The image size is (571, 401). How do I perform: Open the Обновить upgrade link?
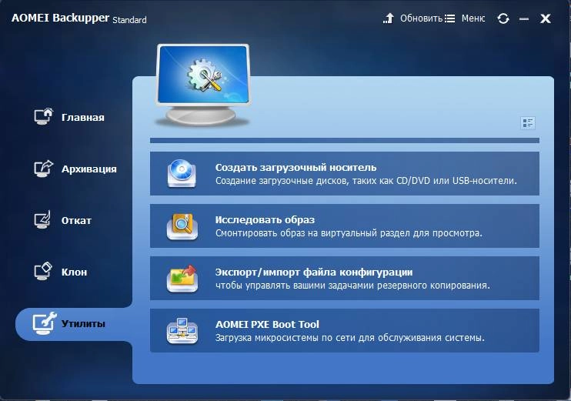click(421, 18)
